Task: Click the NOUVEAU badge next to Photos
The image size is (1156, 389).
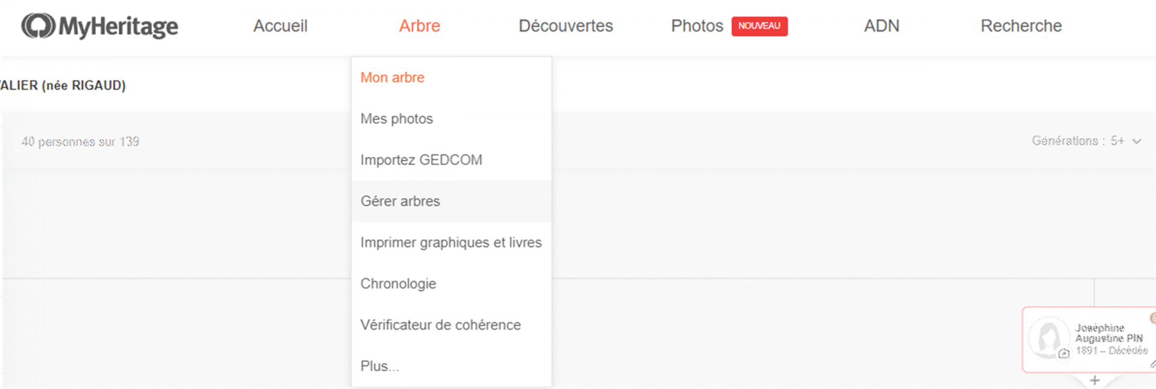Action: coord(759,26)
